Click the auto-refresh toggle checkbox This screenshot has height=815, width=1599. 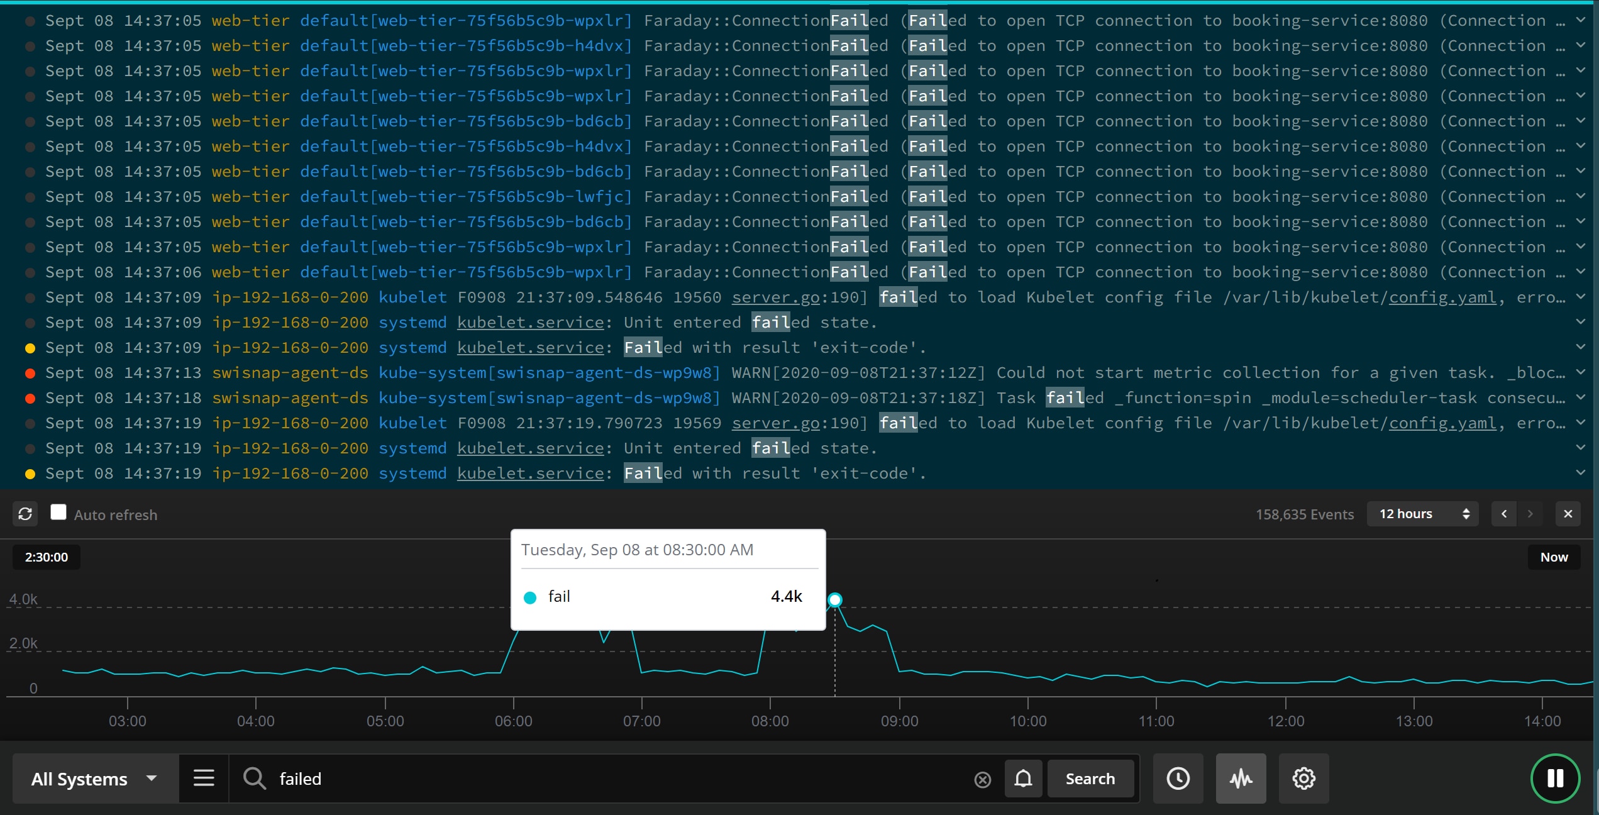pyautogui.click(x=59, y=513)
